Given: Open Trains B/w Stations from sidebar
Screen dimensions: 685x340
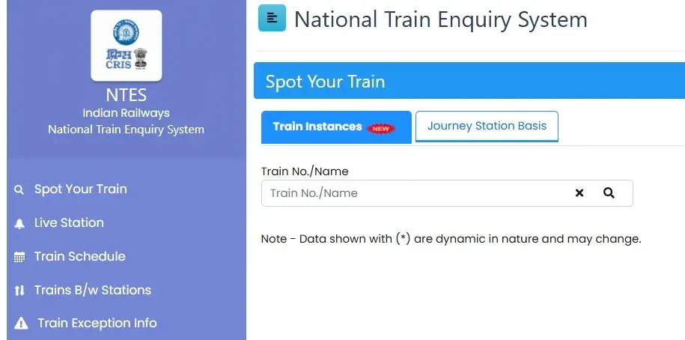Looking at the screenshot, I should [93, 290].
